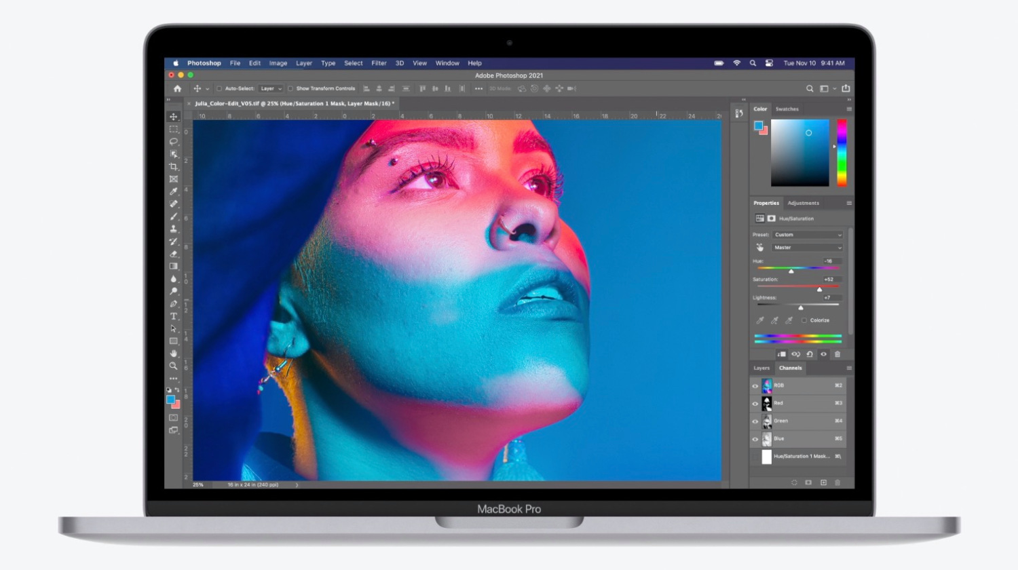Select the Gradient tool
The height and width of the screenshot is (570, 1018).
(174, 266)
